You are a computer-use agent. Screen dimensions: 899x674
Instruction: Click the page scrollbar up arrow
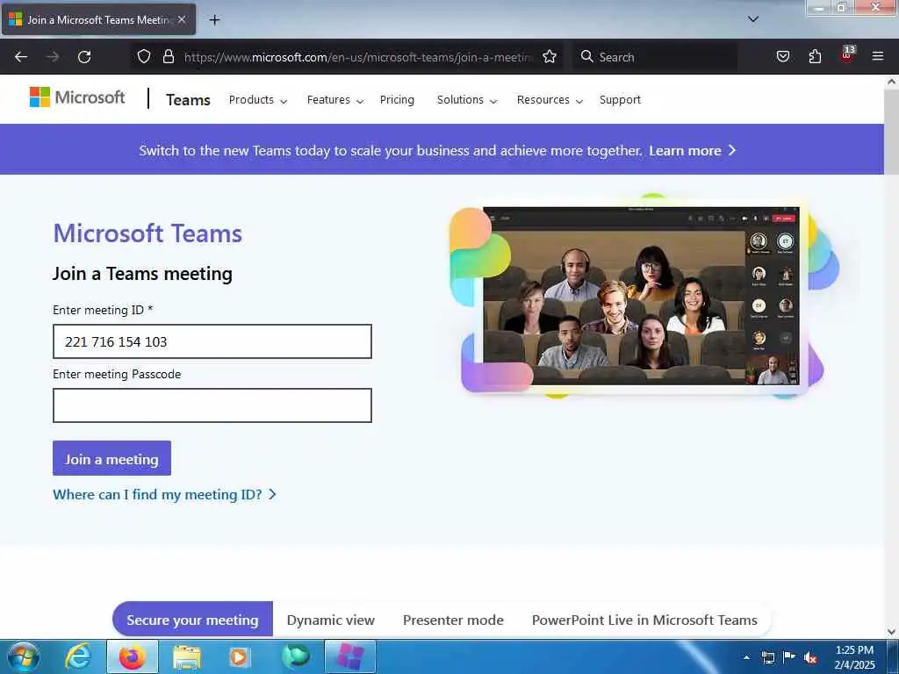892,82
